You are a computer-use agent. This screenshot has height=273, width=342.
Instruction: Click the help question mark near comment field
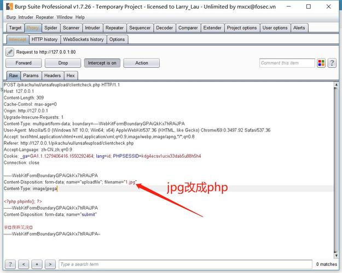332,63
